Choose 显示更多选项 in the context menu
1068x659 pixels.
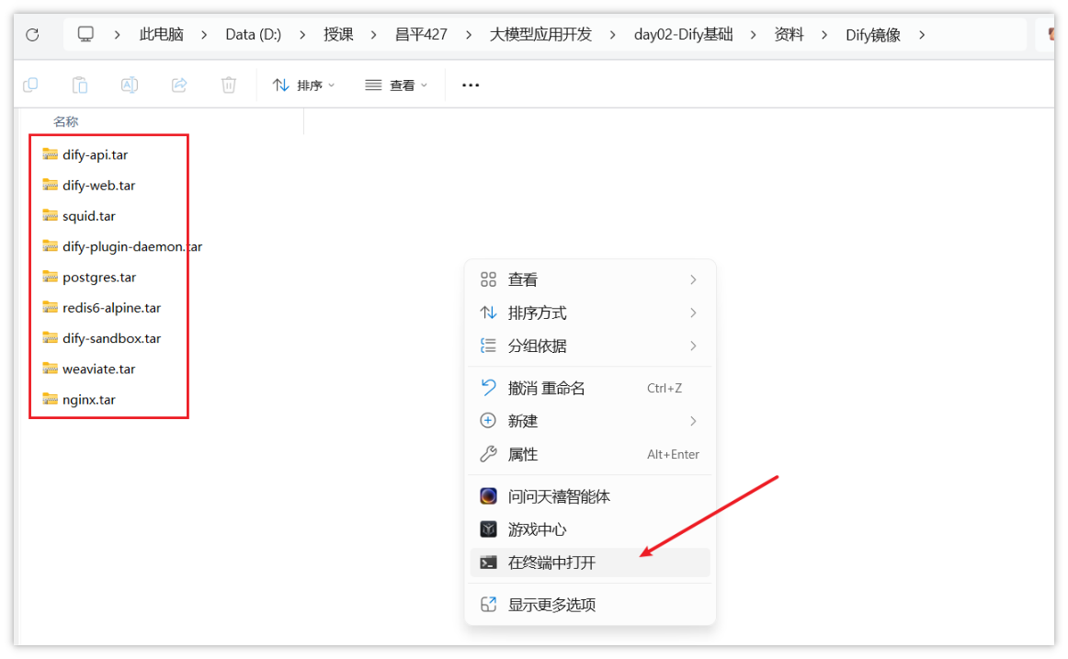pos(590,604)
